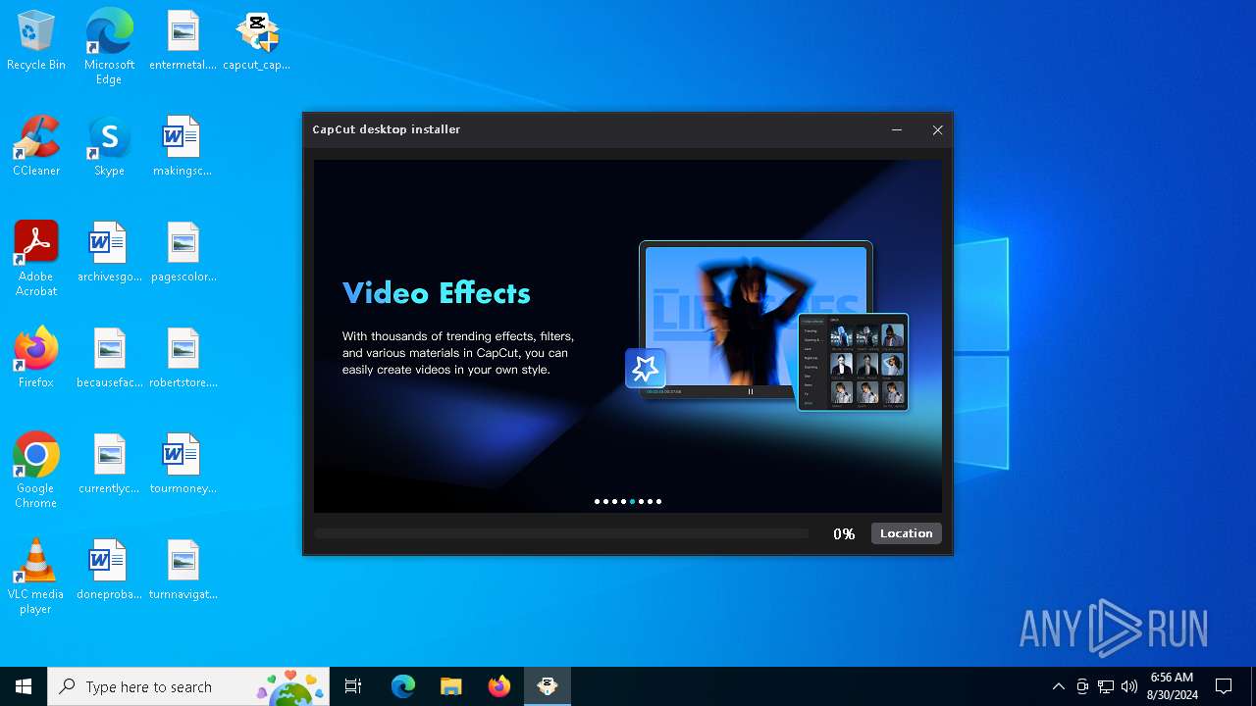Select the tourmoney Word document icon
Viewport: 1256px width, 706px height.
(x=183, y=464)
